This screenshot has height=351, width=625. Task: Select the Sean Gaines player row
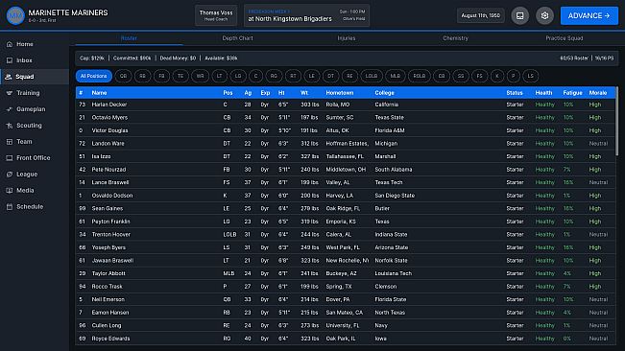(346, 208)
